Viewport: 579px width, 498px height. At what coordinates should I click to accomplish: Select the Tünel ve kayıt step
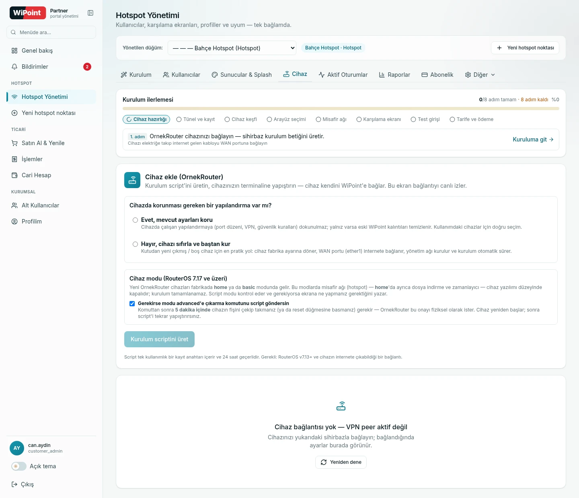[195, 119]
